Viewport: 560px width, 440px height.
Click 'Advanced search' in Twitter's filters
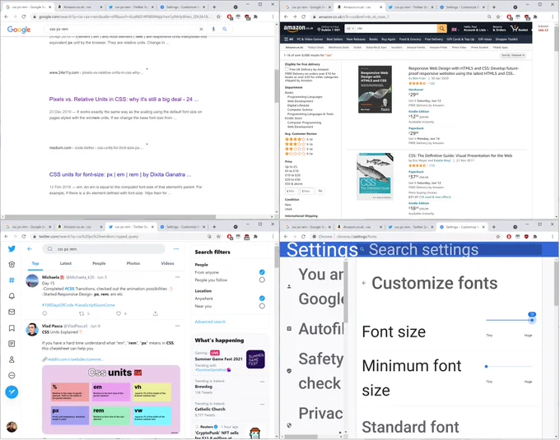tap(210, 322)
